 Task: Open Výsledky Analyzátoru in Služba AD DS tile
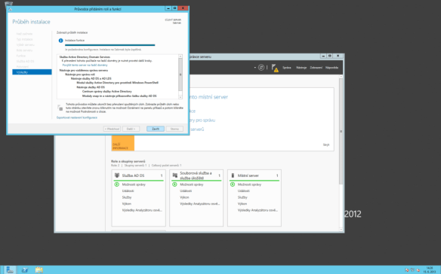(x=142, y=210)
